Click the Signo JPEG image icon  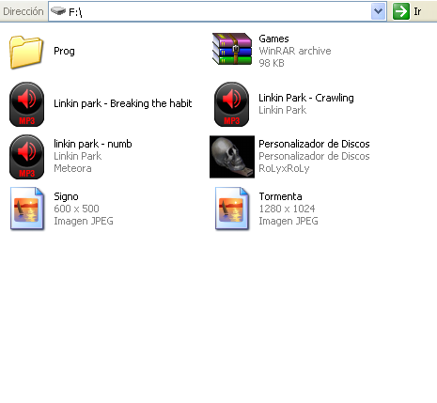[x=27, y=209]
